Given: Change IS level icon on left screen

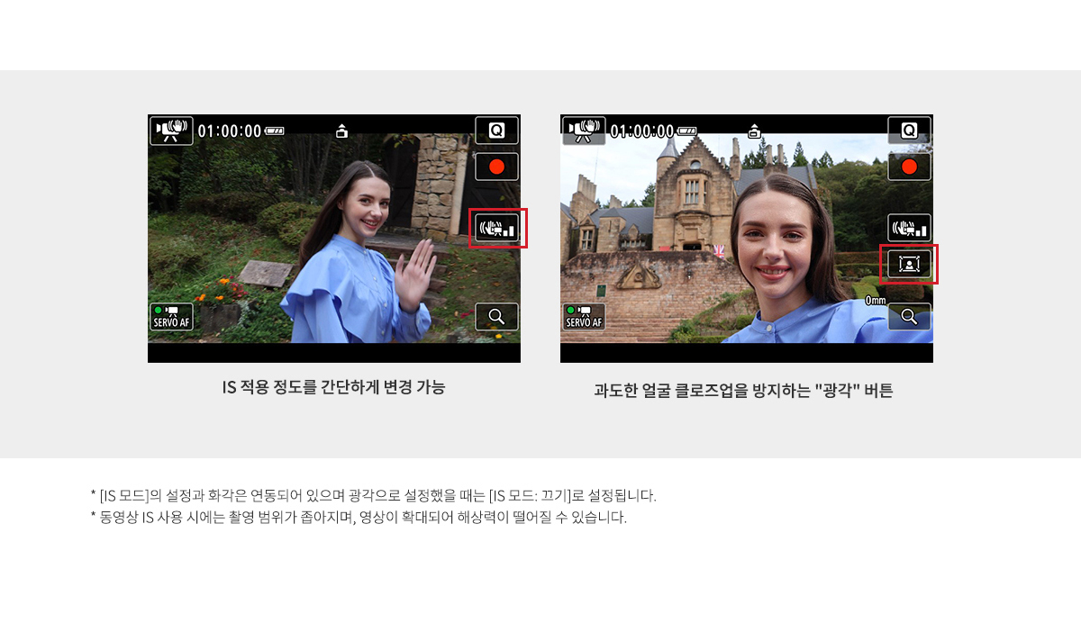Looking at the screenshot, I should (x=498, y=228).
